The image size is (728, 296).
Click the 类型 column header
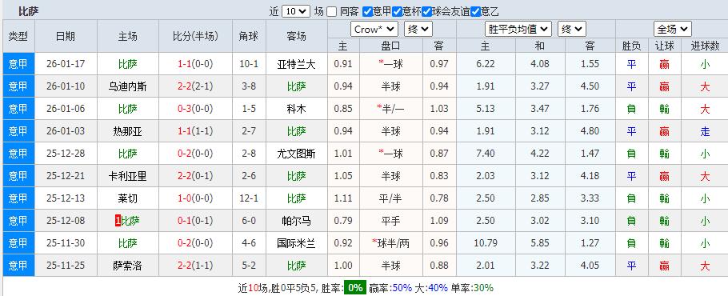(x=18, y=36)
